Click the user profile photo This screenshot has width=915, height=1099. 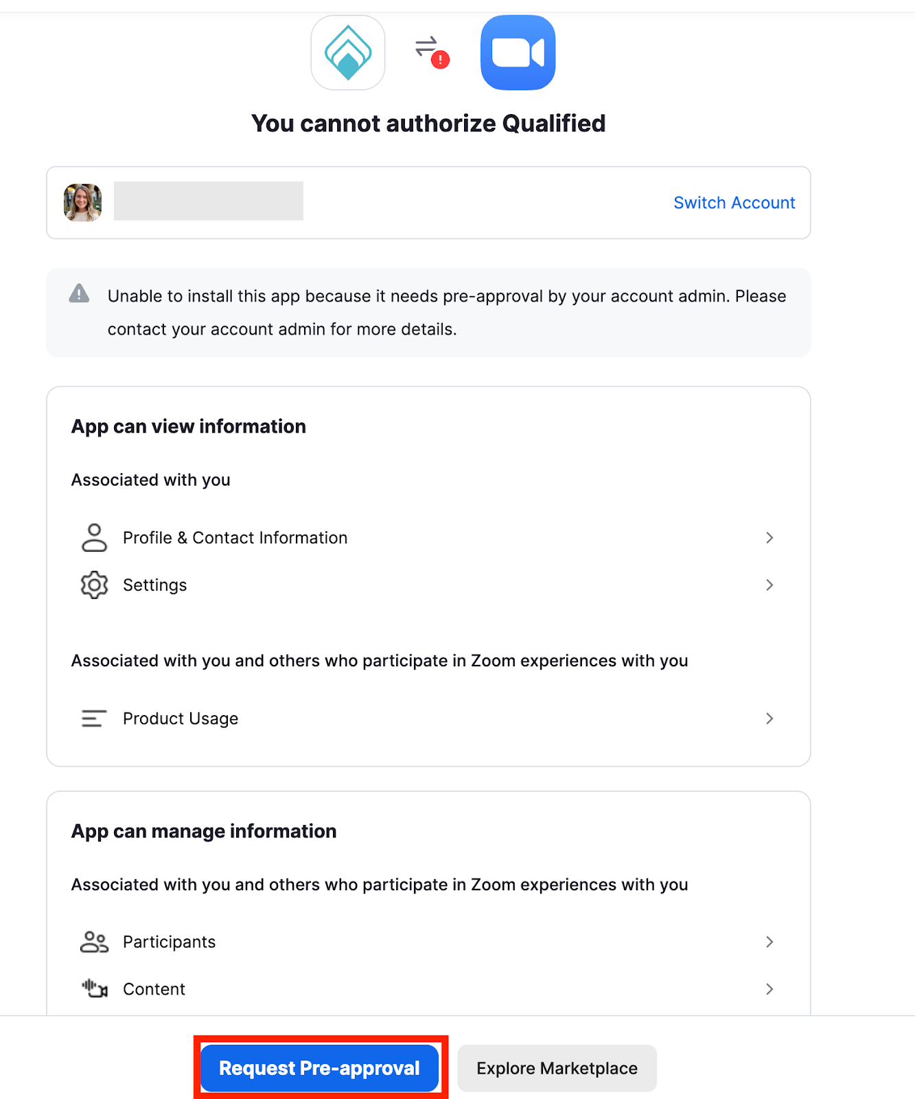pyautogui.click(x=83, y=203)
